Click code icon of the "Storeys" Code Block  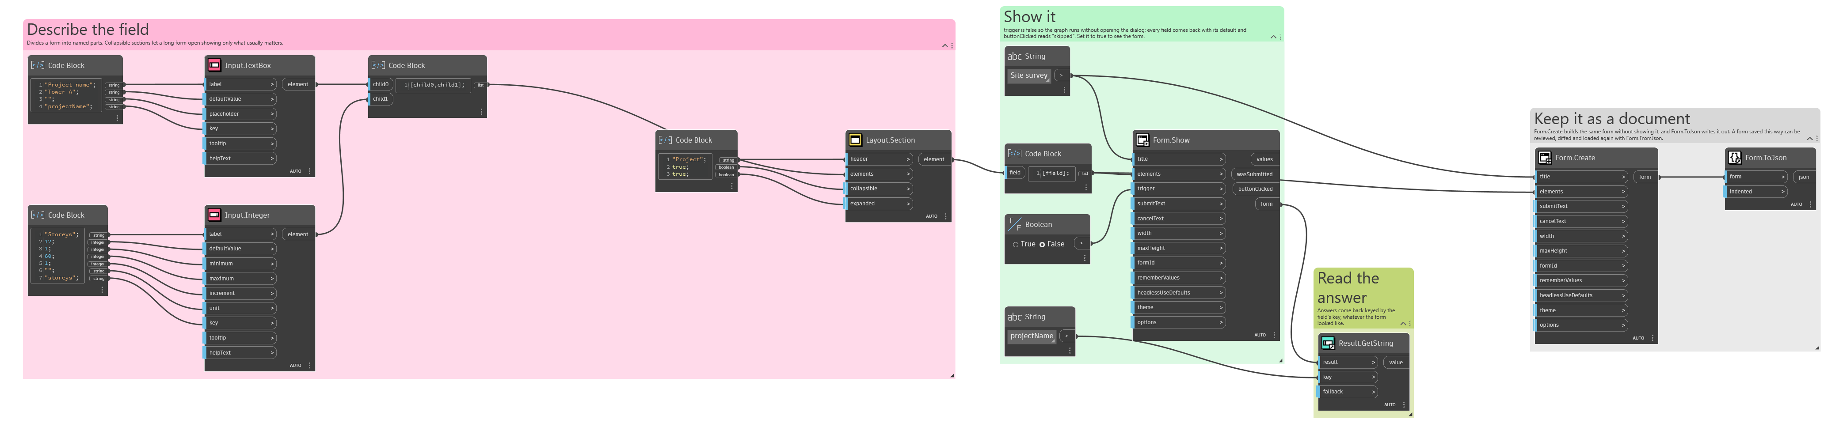coord(38,215)
